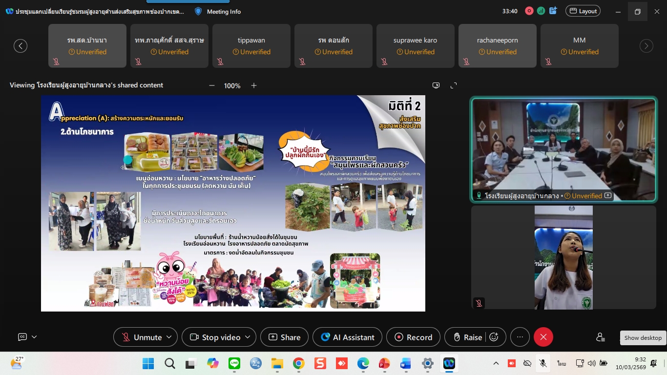This screenshot has width=667, height=375.
Task: Open the green meeting statistics icon
Action: tap(541, 11)
